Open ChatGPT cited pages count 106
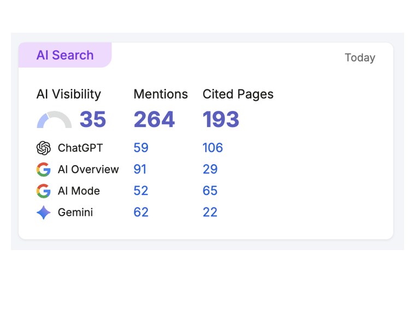 (x=213, y=148)
